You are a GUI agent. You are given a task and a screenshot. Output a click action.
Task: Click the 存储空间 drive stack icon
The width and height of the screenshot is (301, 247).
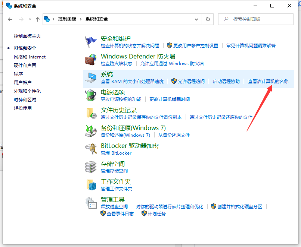[90, 167]
